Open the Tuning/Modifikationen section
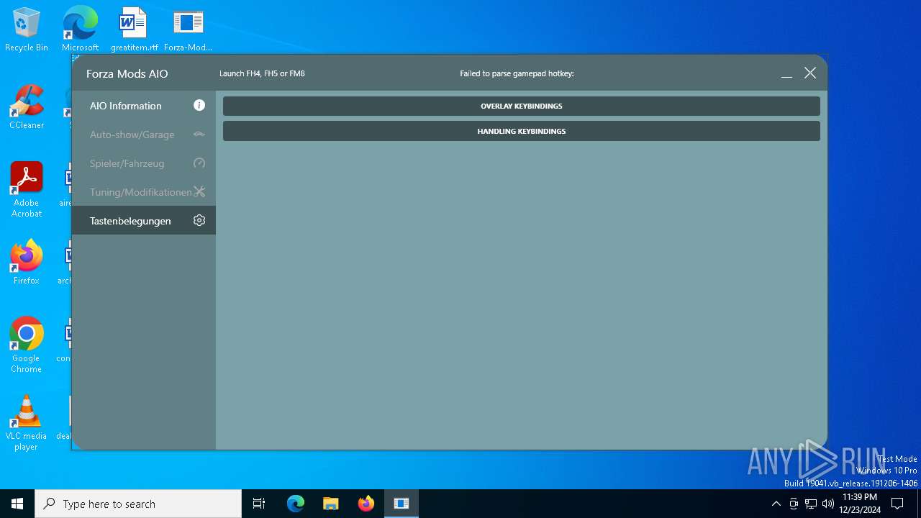 144,192
